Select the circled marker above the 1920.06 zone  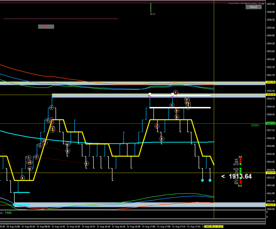pos(175,92)
